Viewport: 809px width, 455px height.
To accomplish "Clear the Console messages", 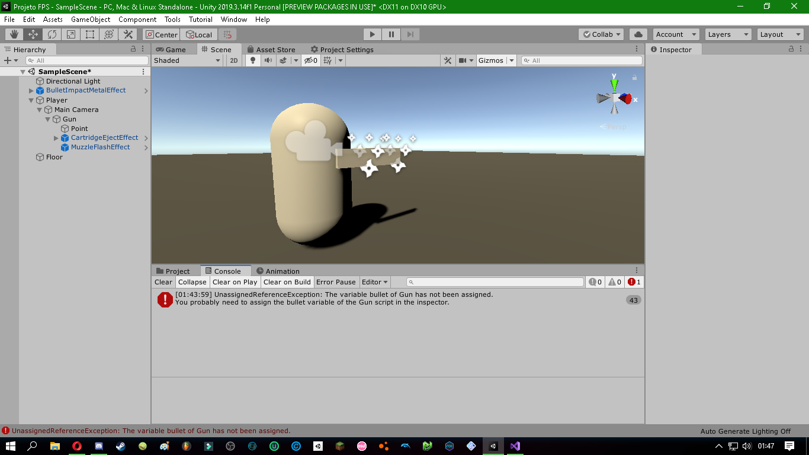I will pyautogui.click(x=163, y=281).
